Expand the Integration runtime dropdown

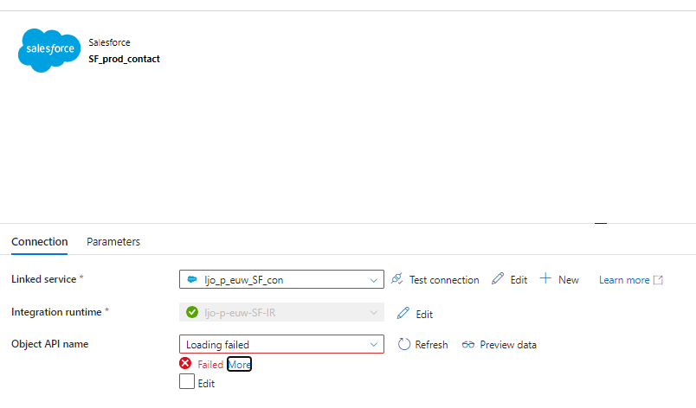click(x=281, y=312)
